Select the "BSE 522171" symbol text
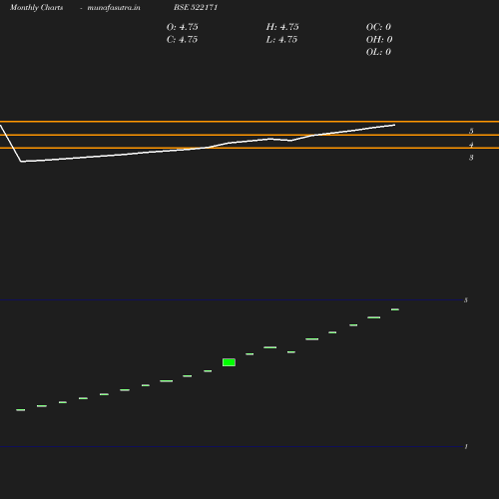The height and width of the screenshot is (499, 499). [x=196, y=7]
